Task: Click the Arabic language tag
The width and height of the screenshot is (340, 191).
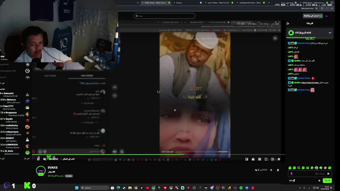Action: [69, 176]
